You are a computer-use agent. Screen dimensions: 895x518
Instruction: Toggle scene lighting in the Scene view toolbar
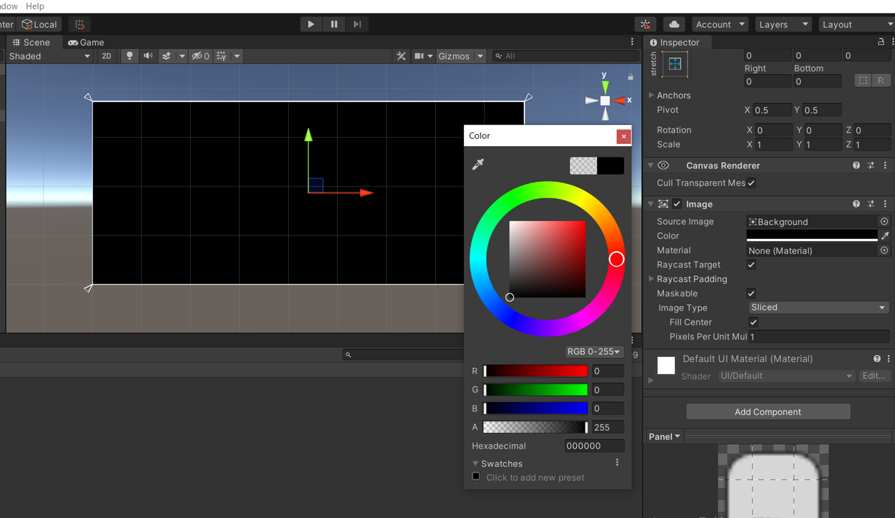click(130, 56)
